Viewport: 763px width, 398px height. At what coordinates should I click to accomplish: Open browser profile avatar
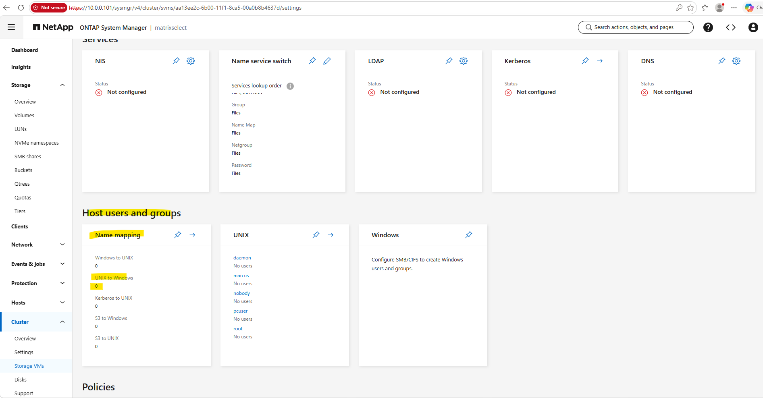point(719,8)
